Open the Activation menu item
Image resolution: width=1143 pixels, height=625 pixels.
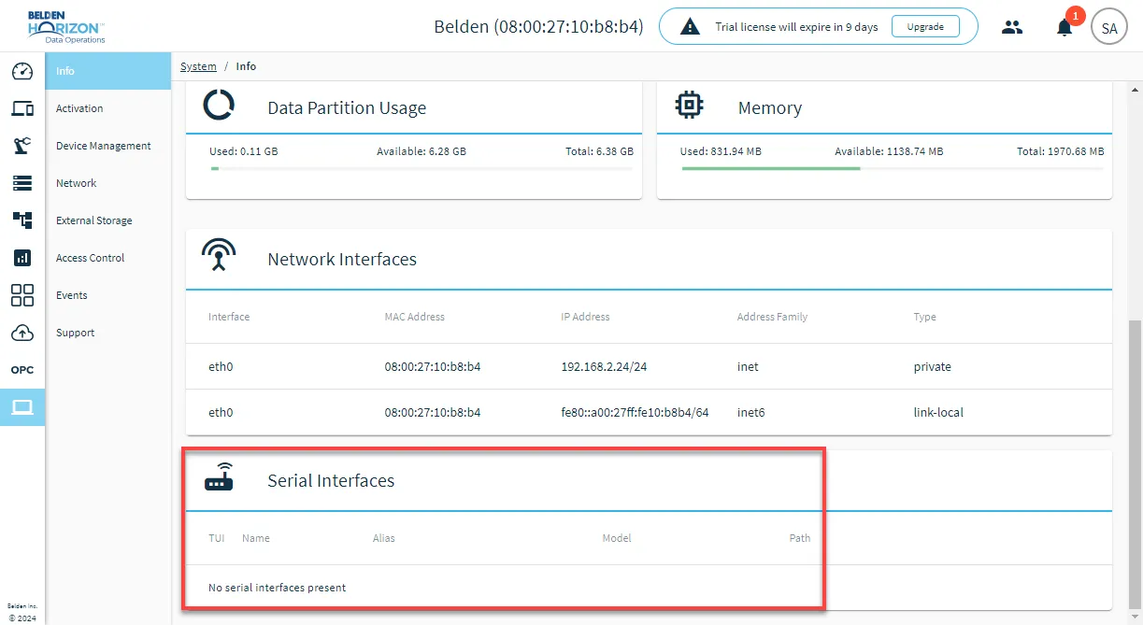pos(108,108)
